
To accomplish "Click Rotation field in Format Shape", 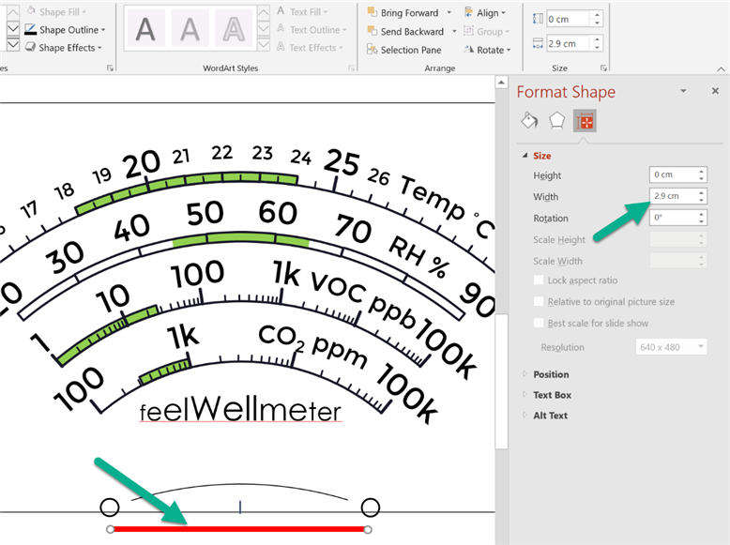I will [x=673, y=218].
